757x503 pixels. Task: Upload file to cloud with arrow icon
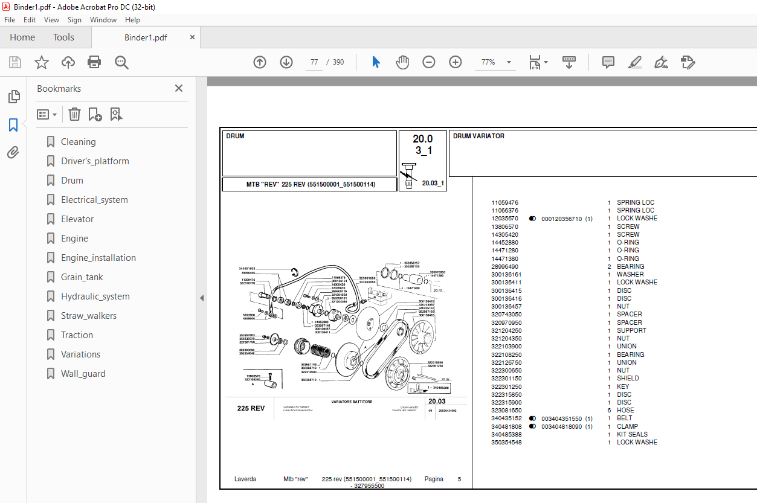tap(68, 62)
